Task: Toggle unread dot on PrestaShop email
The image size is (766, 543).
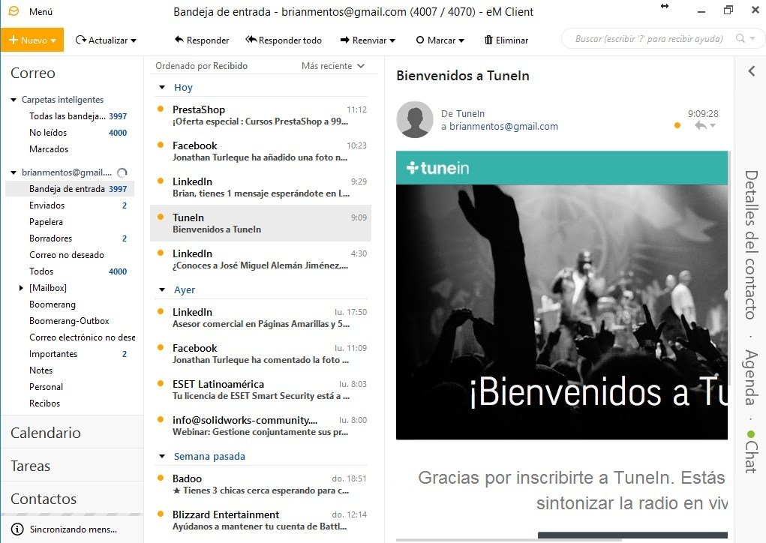Action: 161,109
